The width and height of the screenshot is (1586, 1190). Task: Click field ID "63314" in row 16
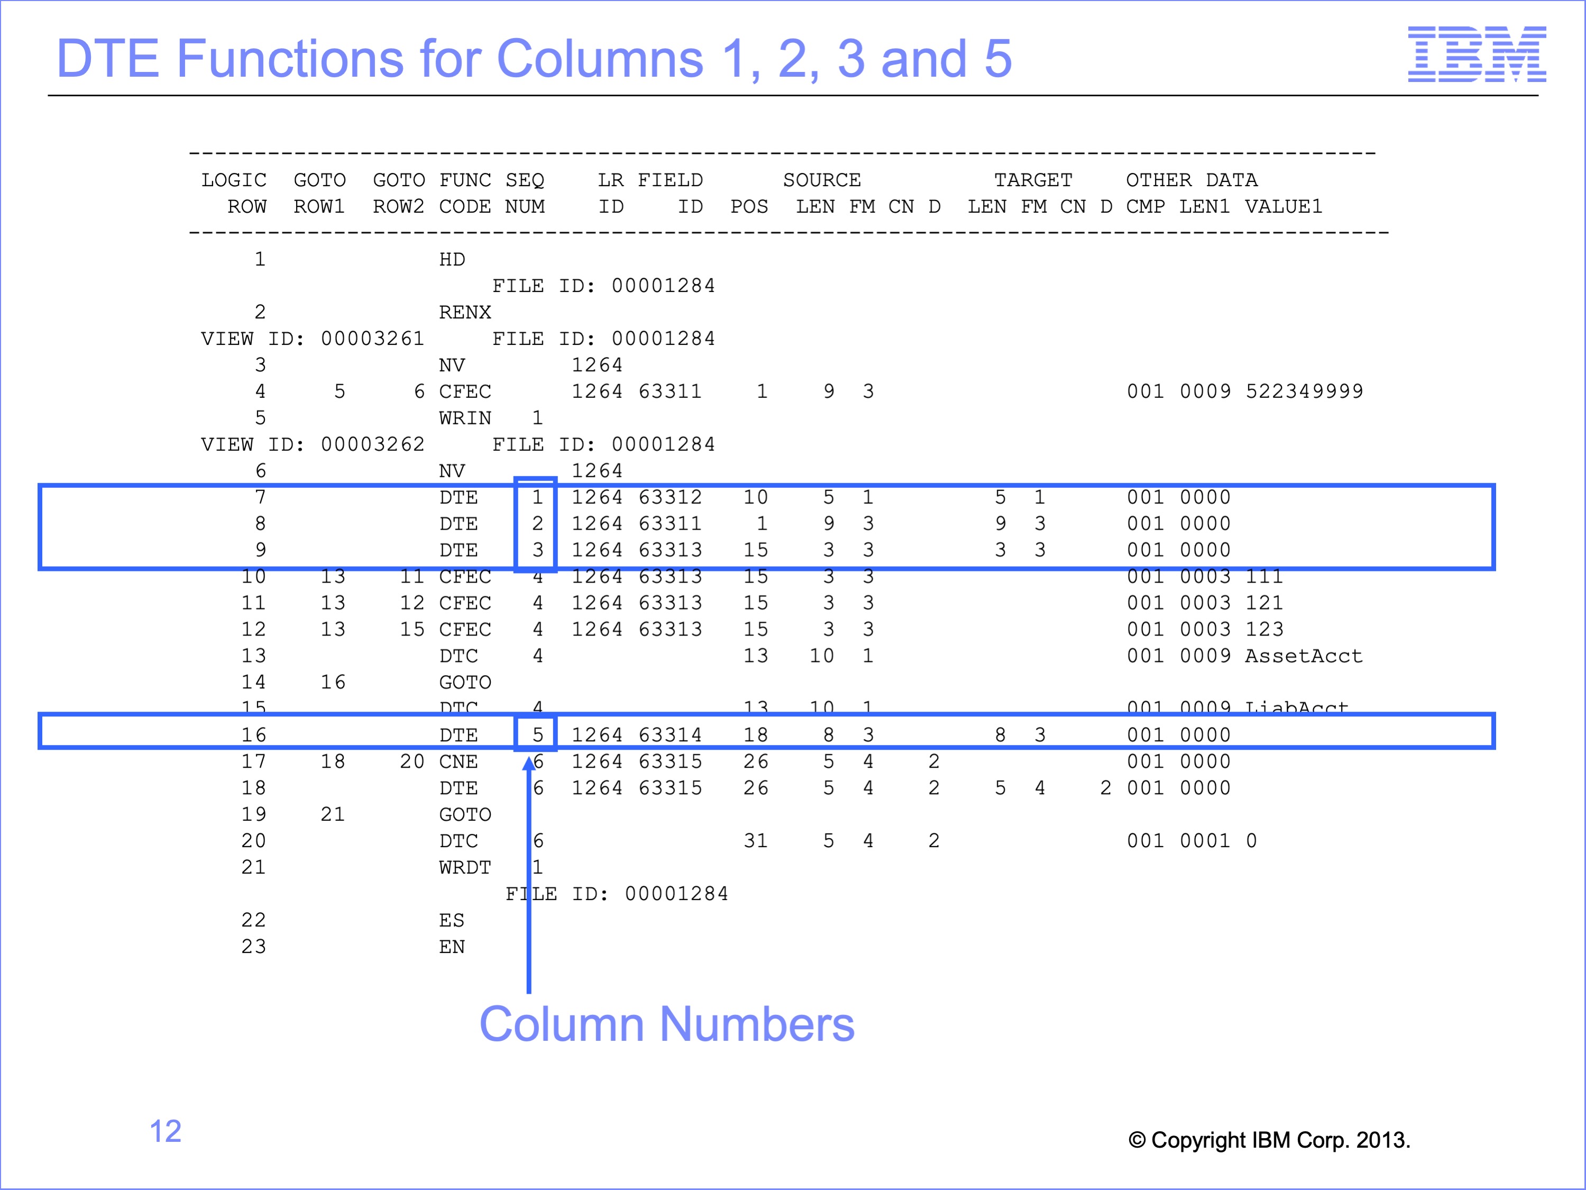tap(671, 735)
